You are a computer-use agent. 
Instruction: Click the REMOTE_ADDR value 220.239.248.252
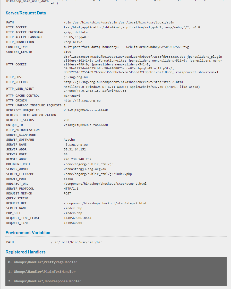77,159
